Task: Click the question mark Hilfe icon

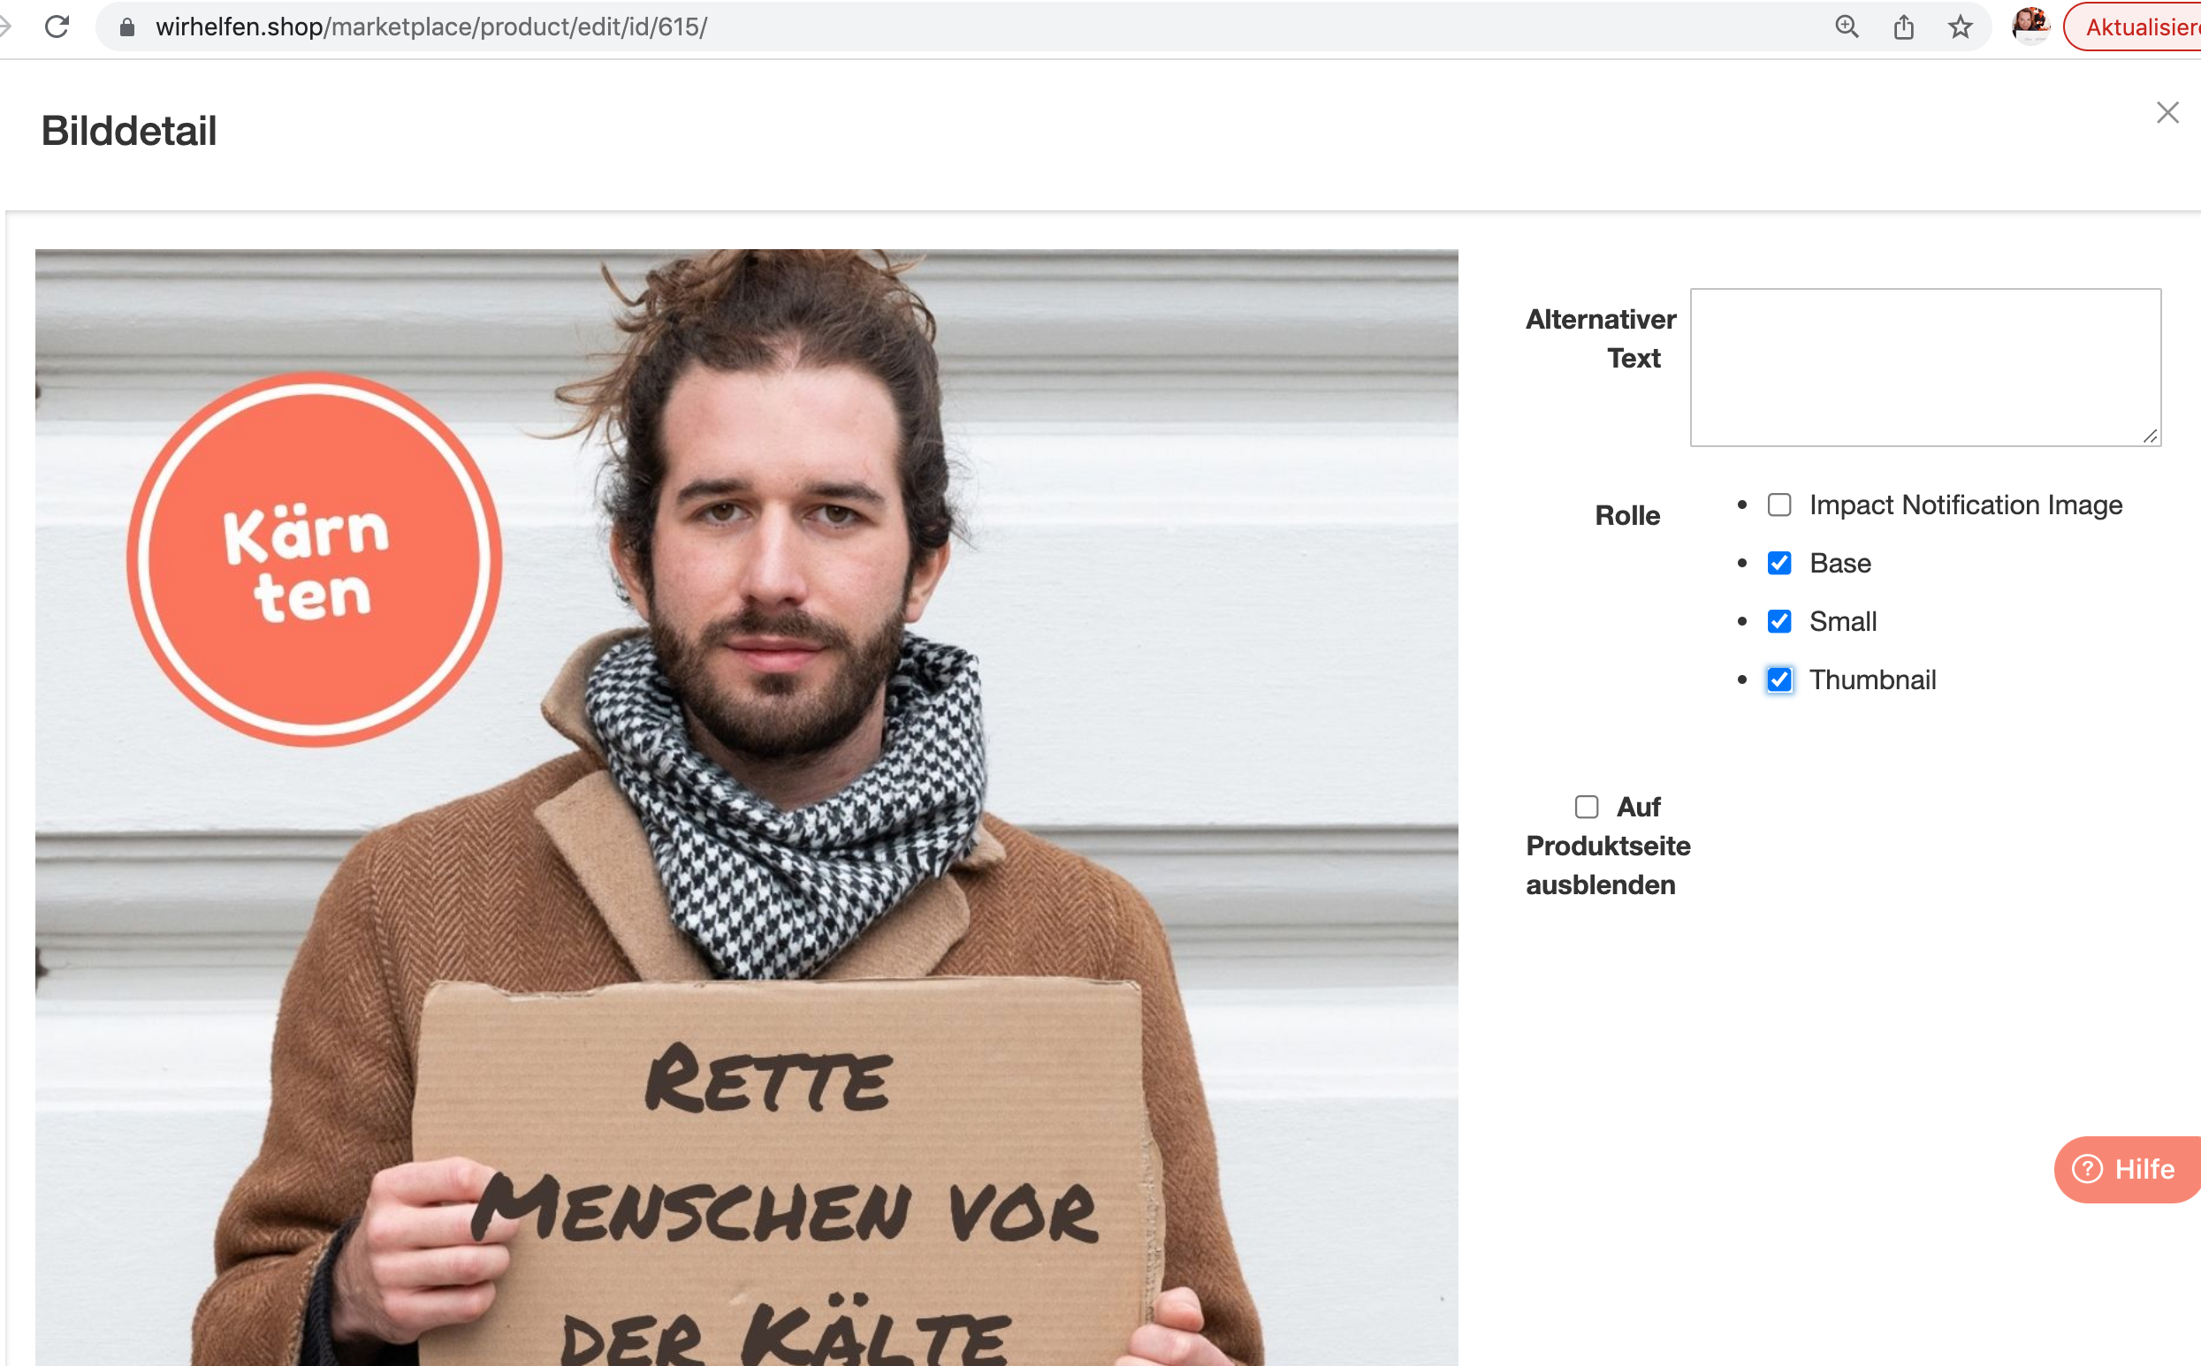Action: tap(2086, 1168)
